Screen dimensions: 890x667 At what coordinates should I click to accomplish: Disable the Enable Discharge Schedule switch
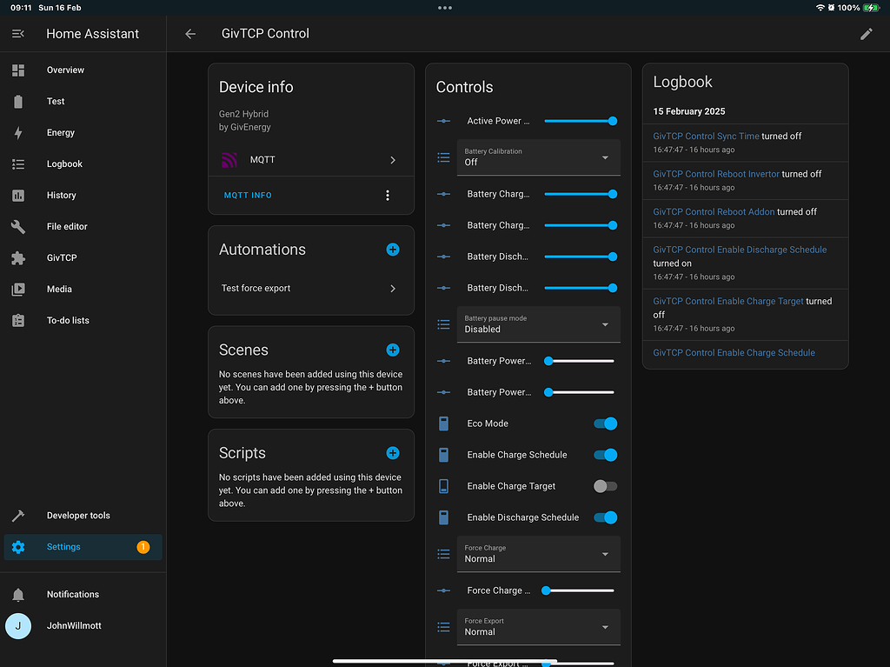[x=605, y=517]
